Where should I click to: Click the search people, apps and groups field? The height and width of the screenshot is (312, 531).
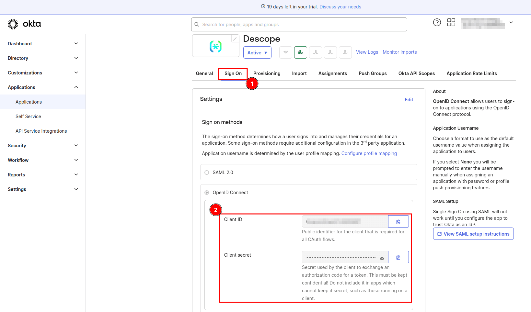click(299, 25)
